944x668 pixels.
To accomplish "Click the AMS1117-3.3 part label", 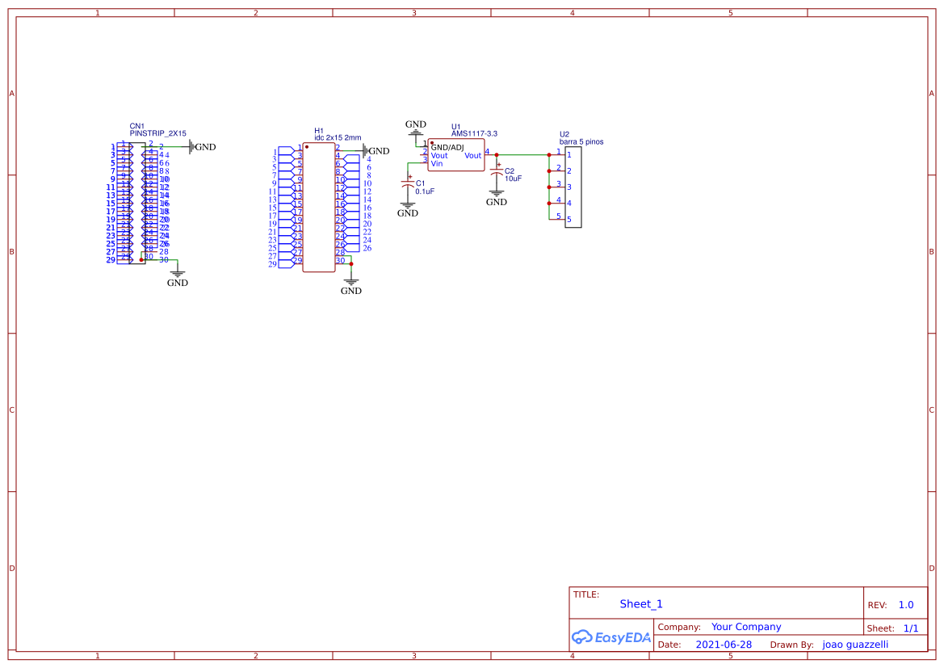I will point(474,134).
